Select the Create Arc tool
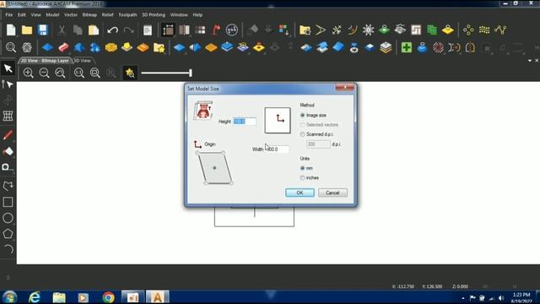 click(8, 249)
